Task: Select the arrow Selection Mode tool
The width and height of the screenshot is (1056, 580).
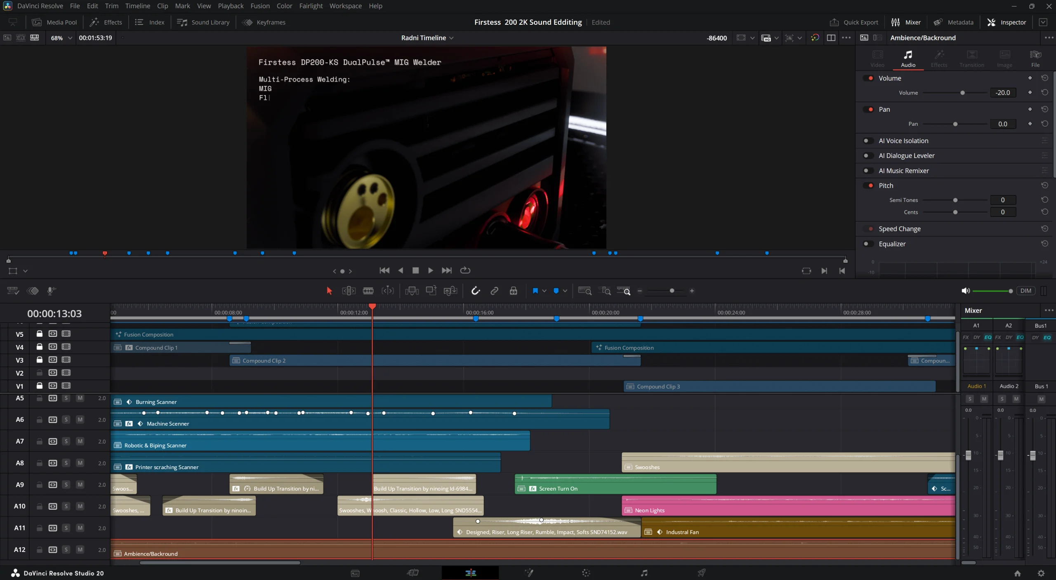Action: pyautogui.click(x=329, y=291)
